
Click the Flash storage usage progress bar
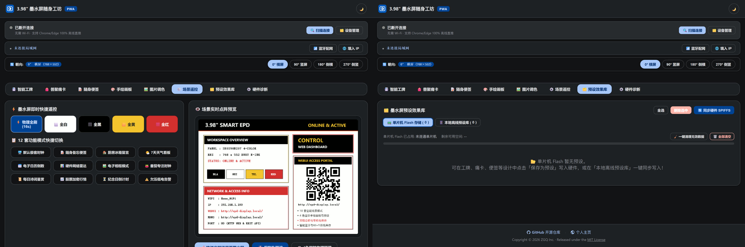pyautogui.click(x=558, y=144)
